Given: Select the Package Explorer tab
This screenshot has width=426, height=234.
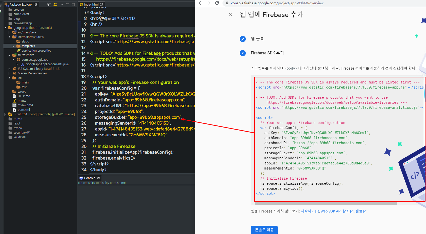Looking at the screenshot, I should point(21,5).
